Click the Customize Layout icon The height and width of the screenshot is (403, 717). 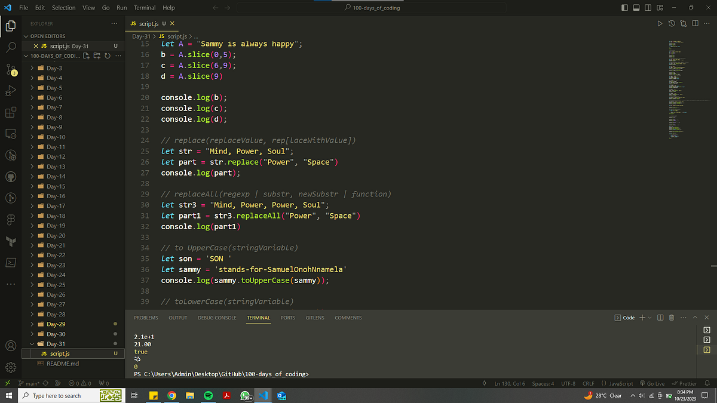[x=660, y=8]
